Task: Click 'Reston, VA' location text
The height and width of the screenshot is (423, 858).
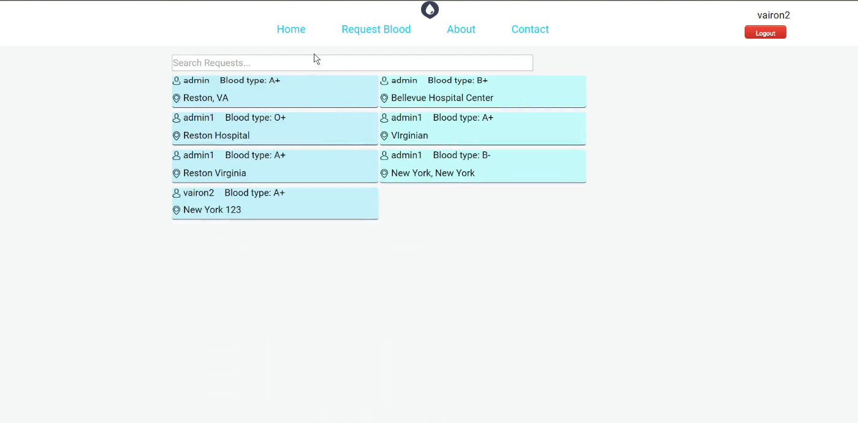Action: [206, 98]
